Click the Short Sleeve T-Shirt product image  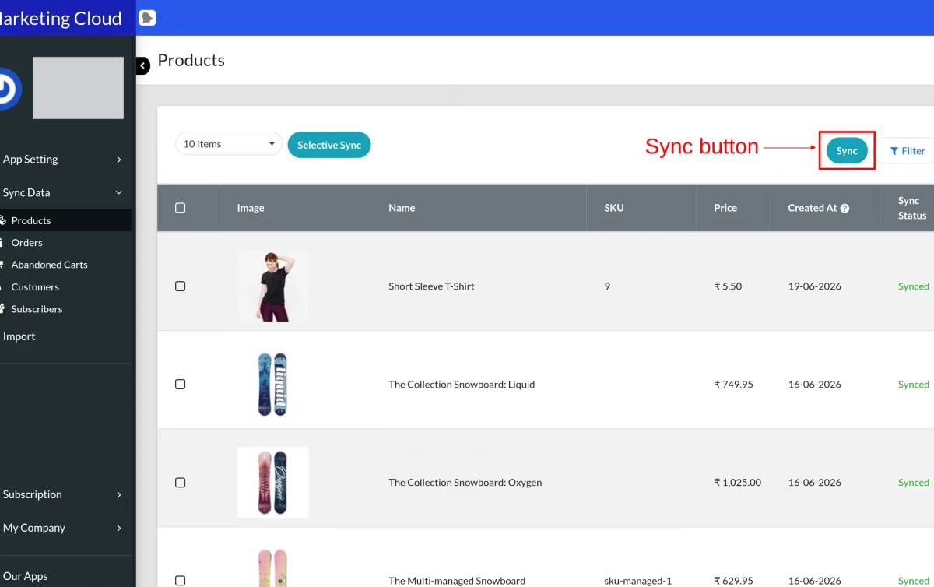click(272, 286)
